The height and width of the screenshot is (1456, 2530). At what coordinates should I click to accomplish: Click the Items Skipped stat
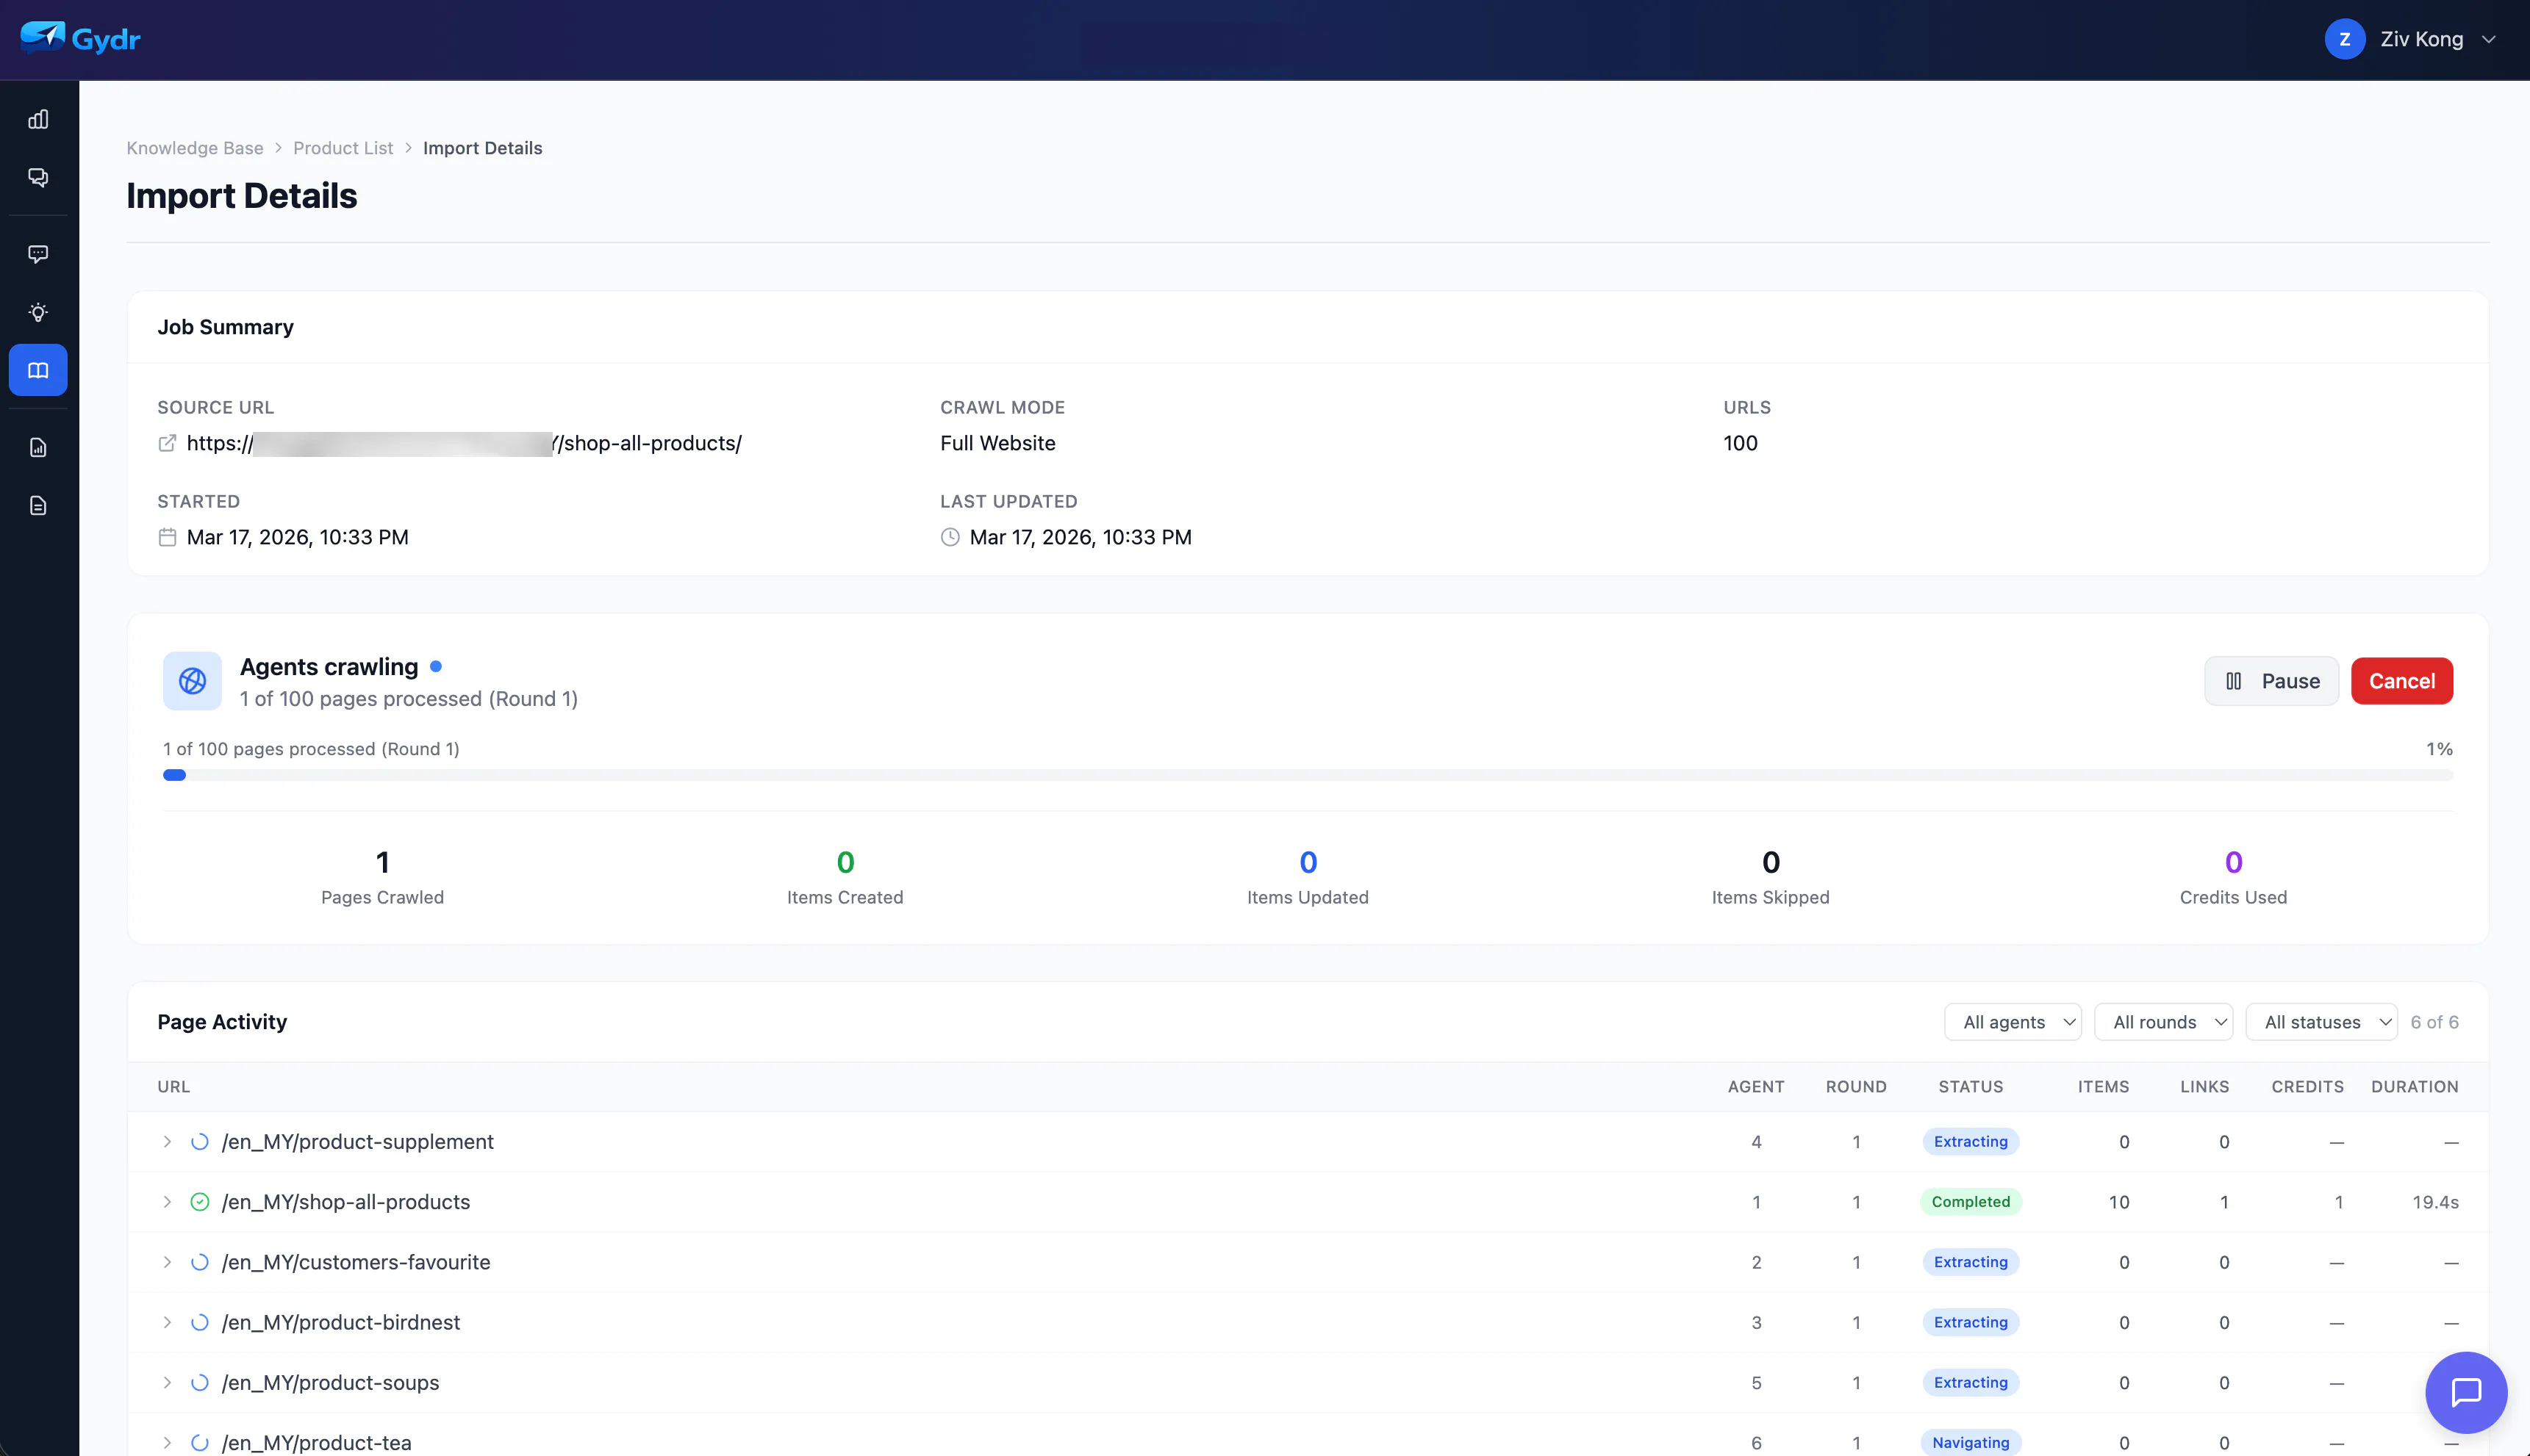pyautogui.click(x=1771, y=877)
